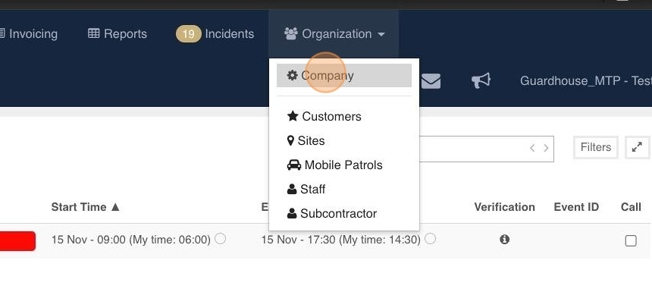Click the fullscreen expand arrows icon

coord(637,147)
